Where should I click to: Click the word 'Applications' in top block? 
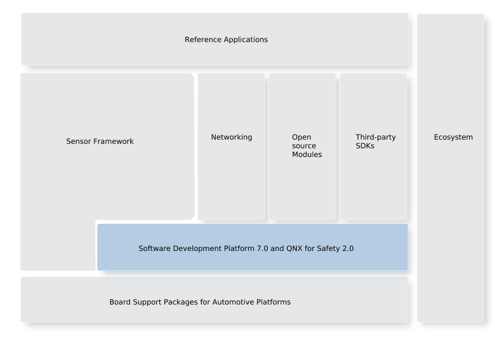tap(245, 40)
